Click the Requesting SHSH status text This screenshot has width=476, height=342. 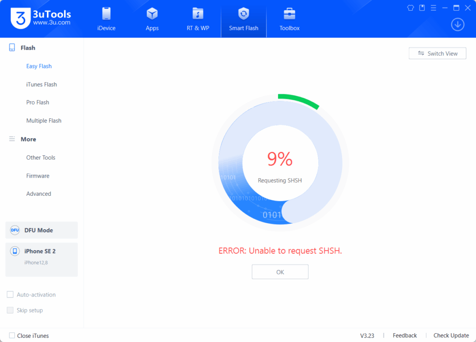pyautogui.click(x=279, y=180)
